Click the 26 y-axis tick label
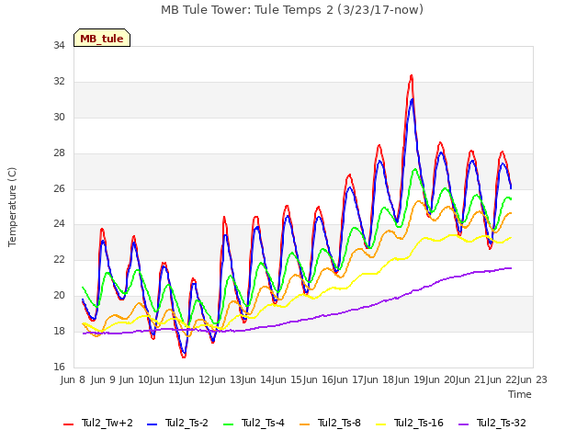 [x=59, y=188]
